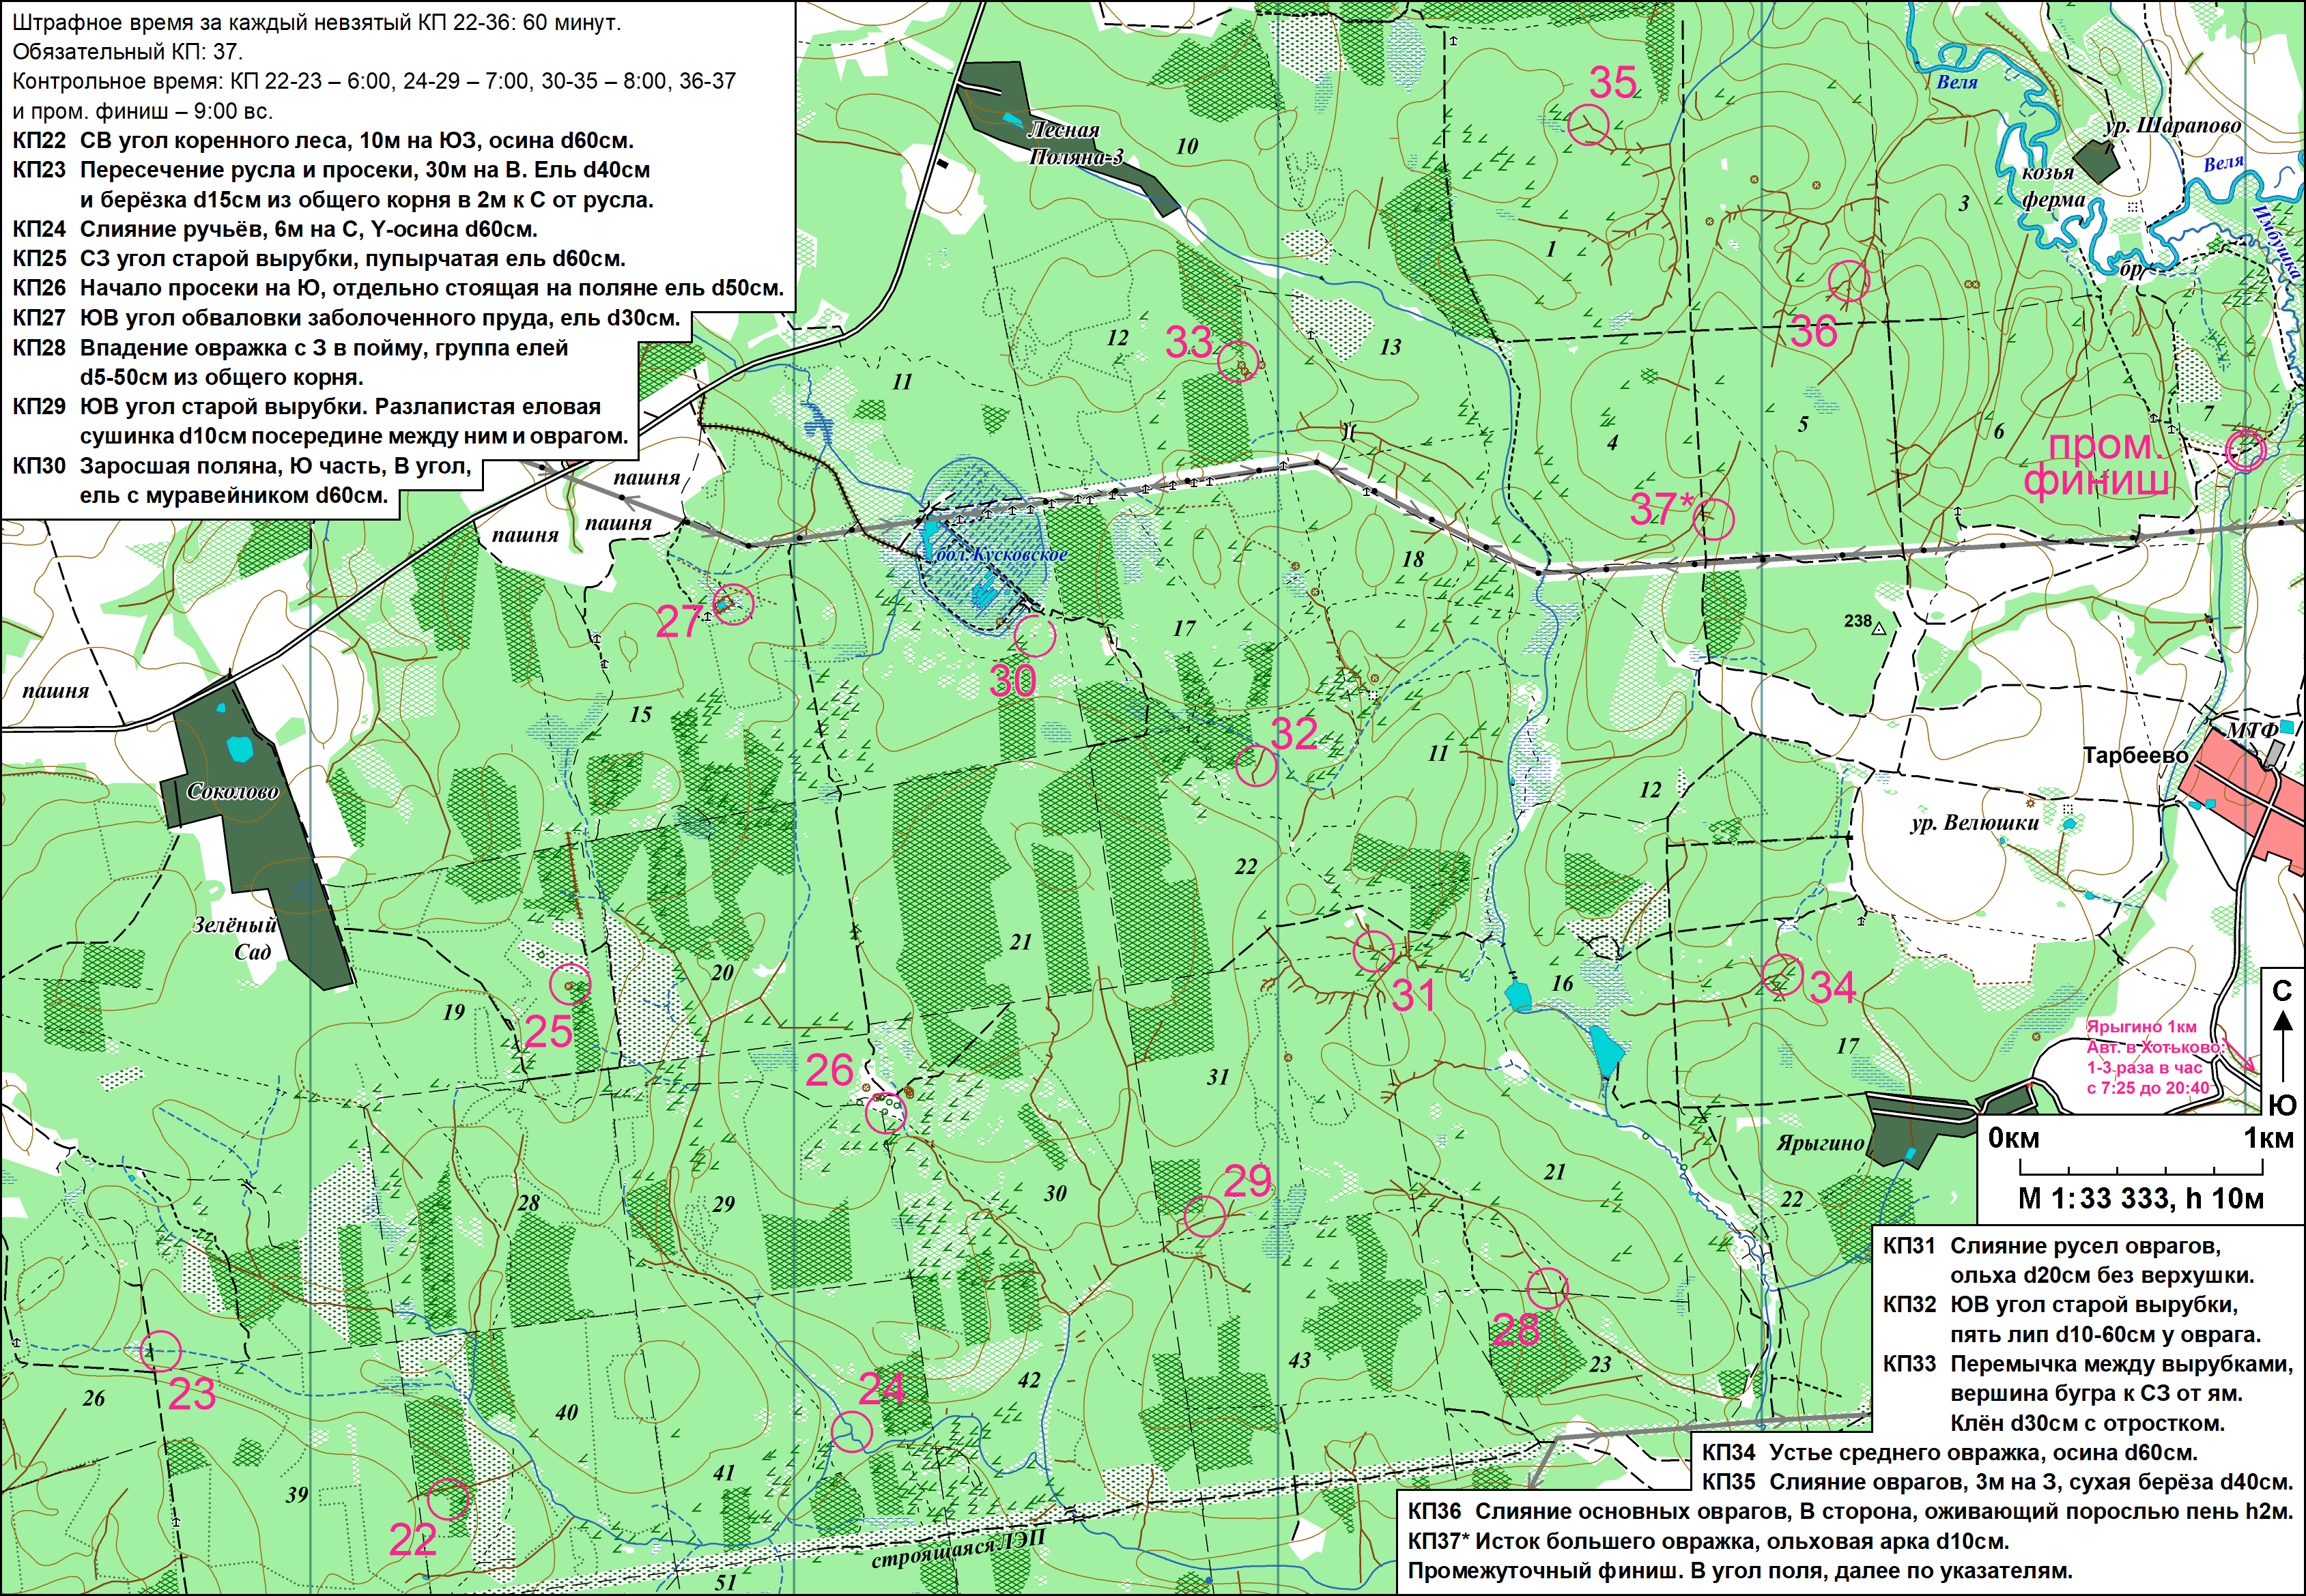Click the control point 25 circle
This screenshot has height=1596, width=2306.
click(570, 984)
